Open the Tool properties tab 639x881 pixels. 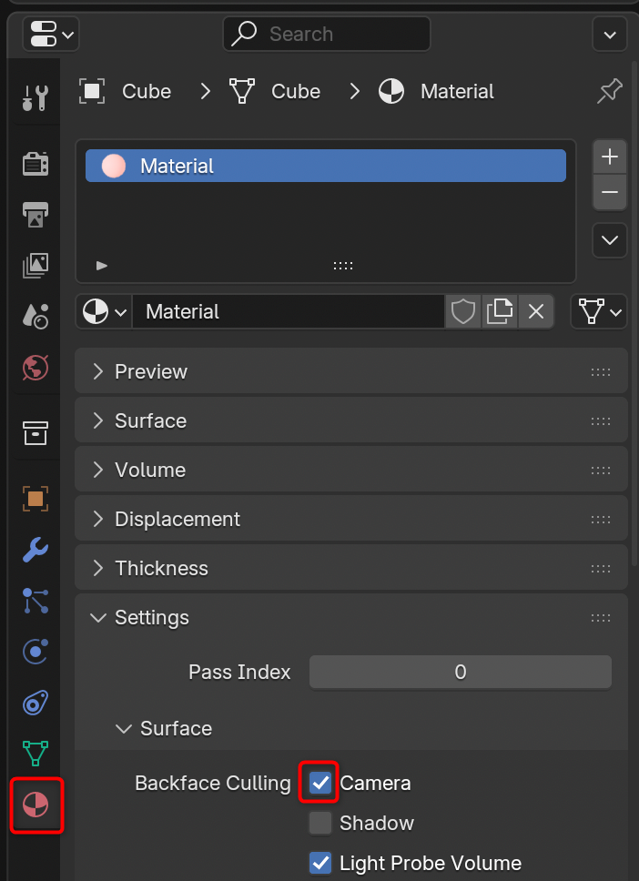pyautogui.click(x=35, y=96)
